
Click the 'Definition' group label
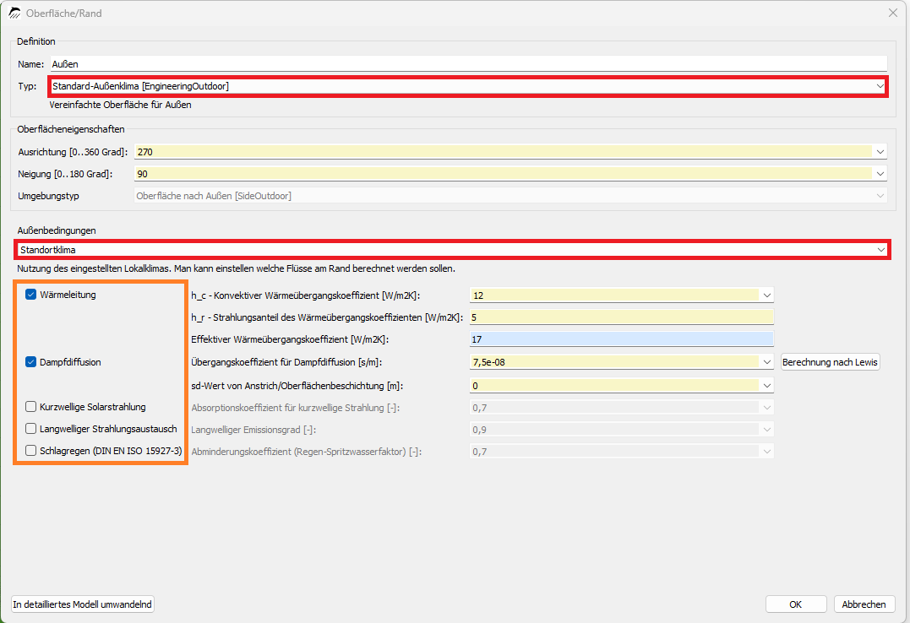point(36,41)
